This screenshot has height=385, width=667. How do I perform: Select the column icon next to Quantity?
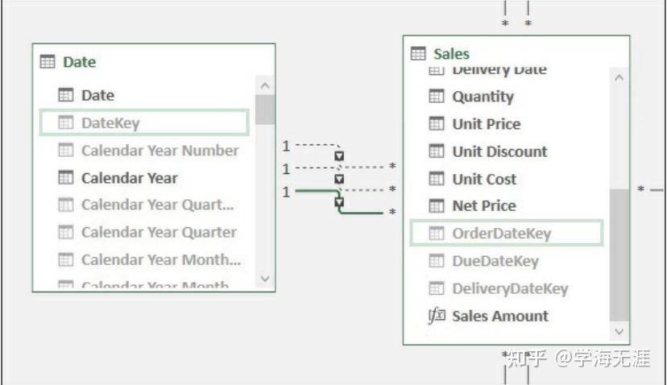point(436,97)
